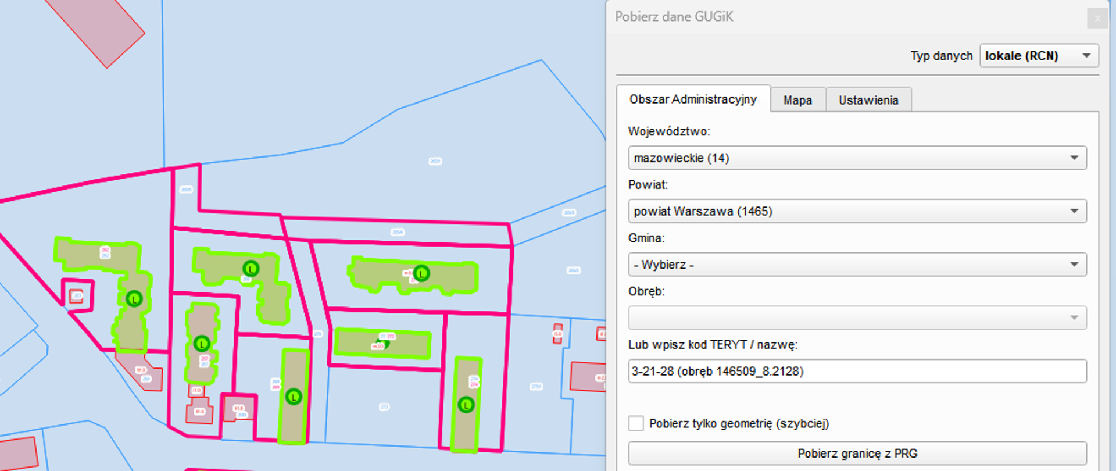Click the L marker on the wide upper-right building
The height and width of the screenshot is (471, 1116).
click(421, 273)
